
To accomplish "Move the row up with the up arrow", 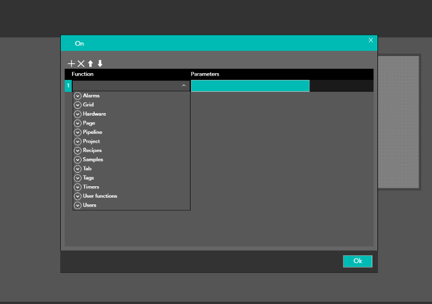I will [90, 64].
